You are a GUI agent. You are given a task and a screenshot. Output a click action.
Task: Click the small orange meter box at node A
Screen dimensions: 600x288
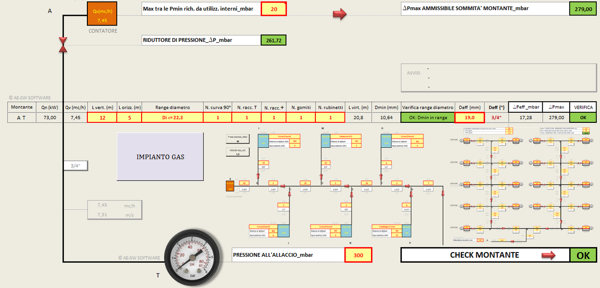230,185
